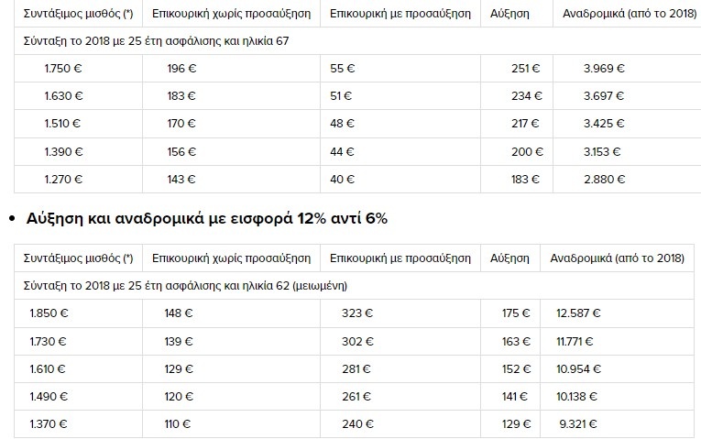Select the 10.954 € retroactive amount

[x=578, y=369]
